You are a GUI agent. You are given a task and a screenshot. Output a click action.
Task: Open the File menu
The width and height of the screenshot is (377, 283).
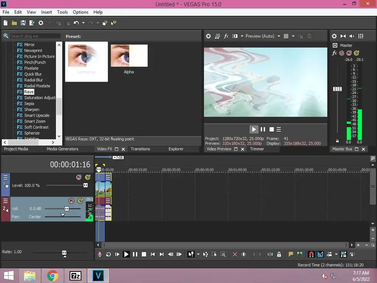tap(6, 12)
